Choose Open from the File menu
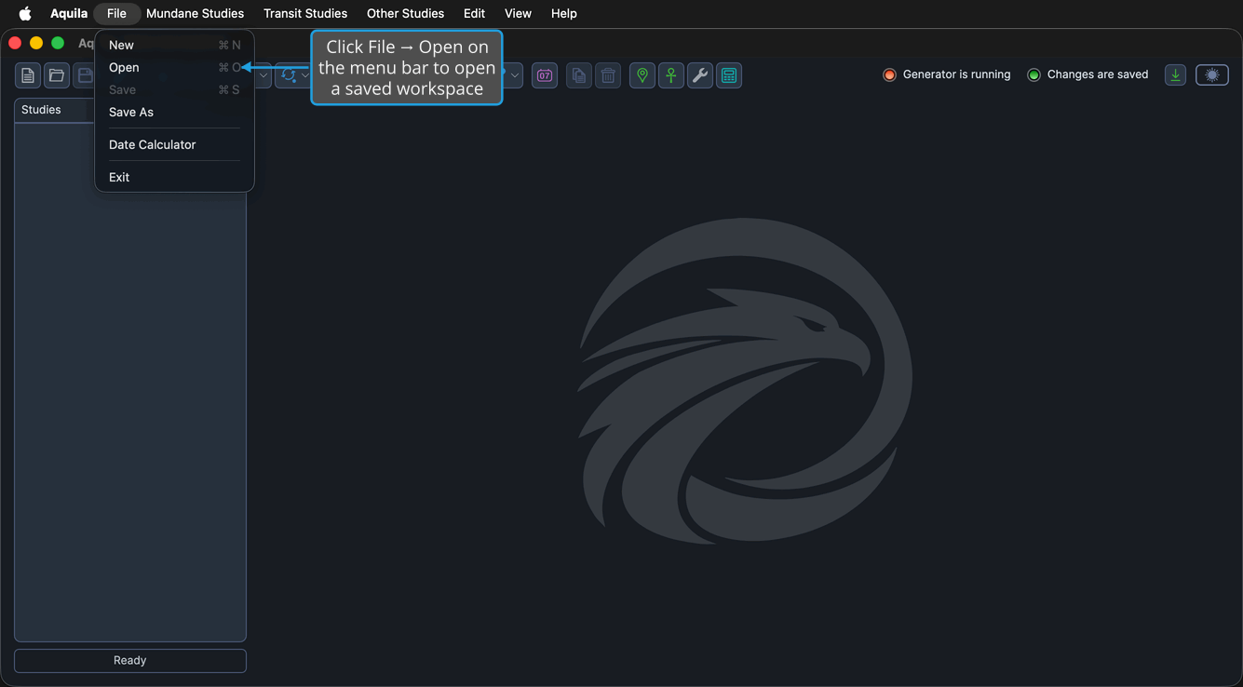 [x=174, y=67]
